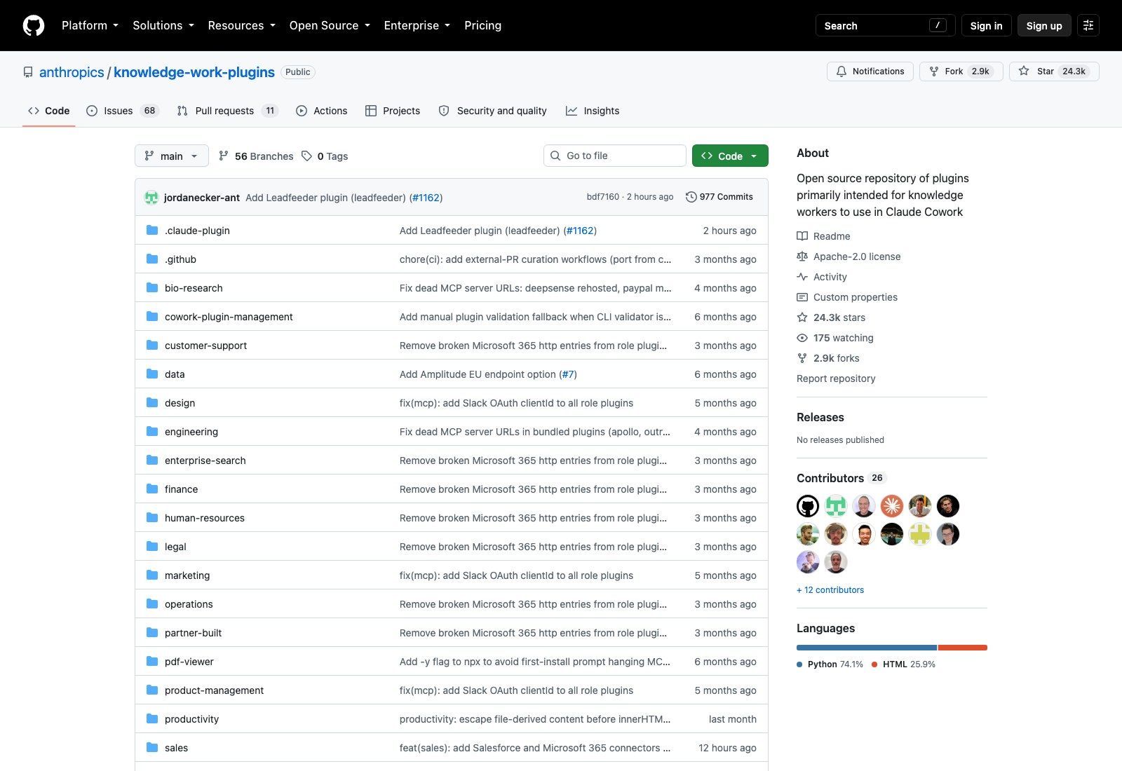Click the folder icon for sales
Viewport: 1122px width, 771px height.
152,747
